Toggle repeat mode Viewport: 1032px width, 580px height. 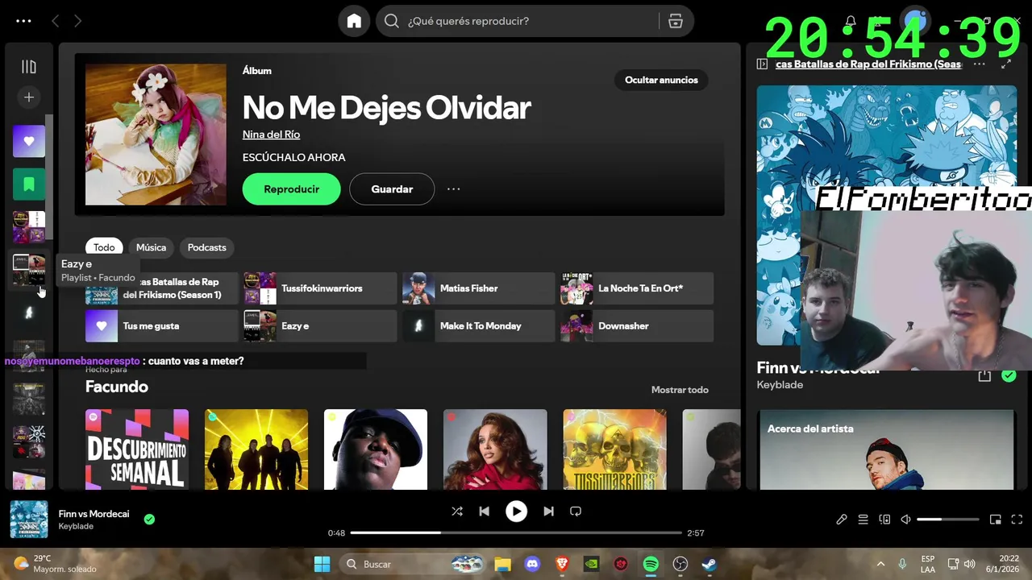576,512
